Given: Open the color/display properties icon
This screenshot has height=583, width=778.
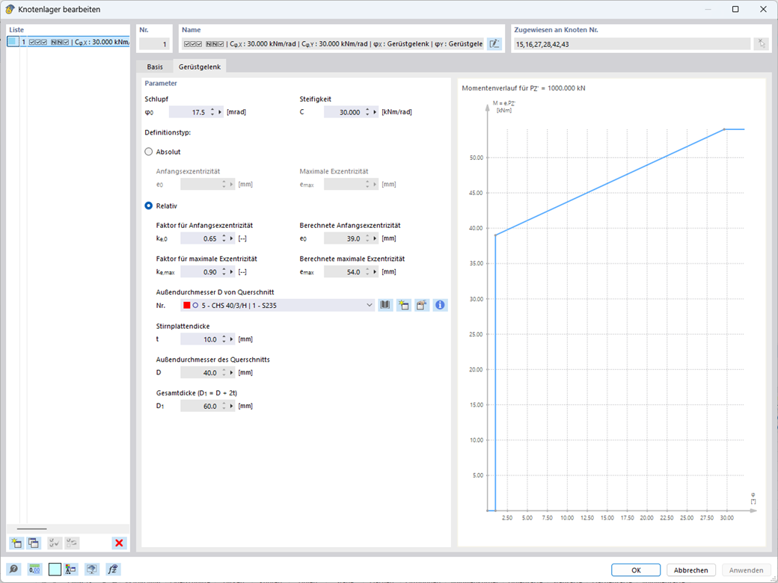Looking at the screenshot, I should pyautogui.click(x=71, y=569).
